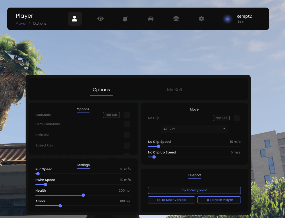The height and width of the screenshot is (218, 285).
Task: Enable the Speed Run checkbox
Action: 127,146
